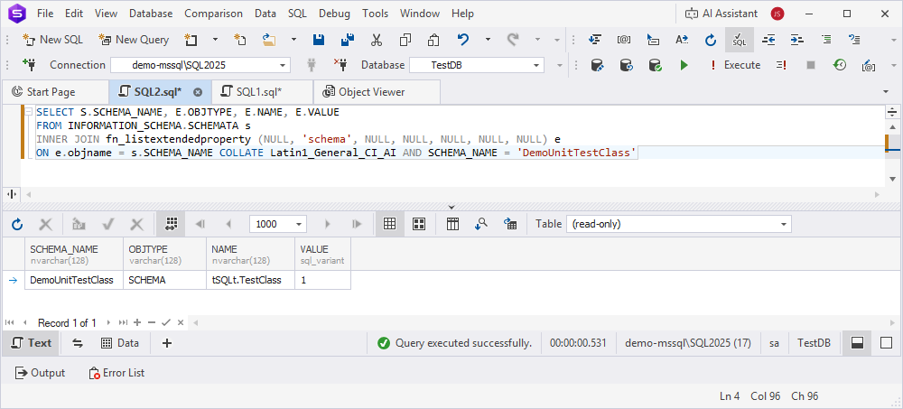Click the JS user account avatar
Image resolution: width=903 pixels, height=409 pixels.
point(777,14)
